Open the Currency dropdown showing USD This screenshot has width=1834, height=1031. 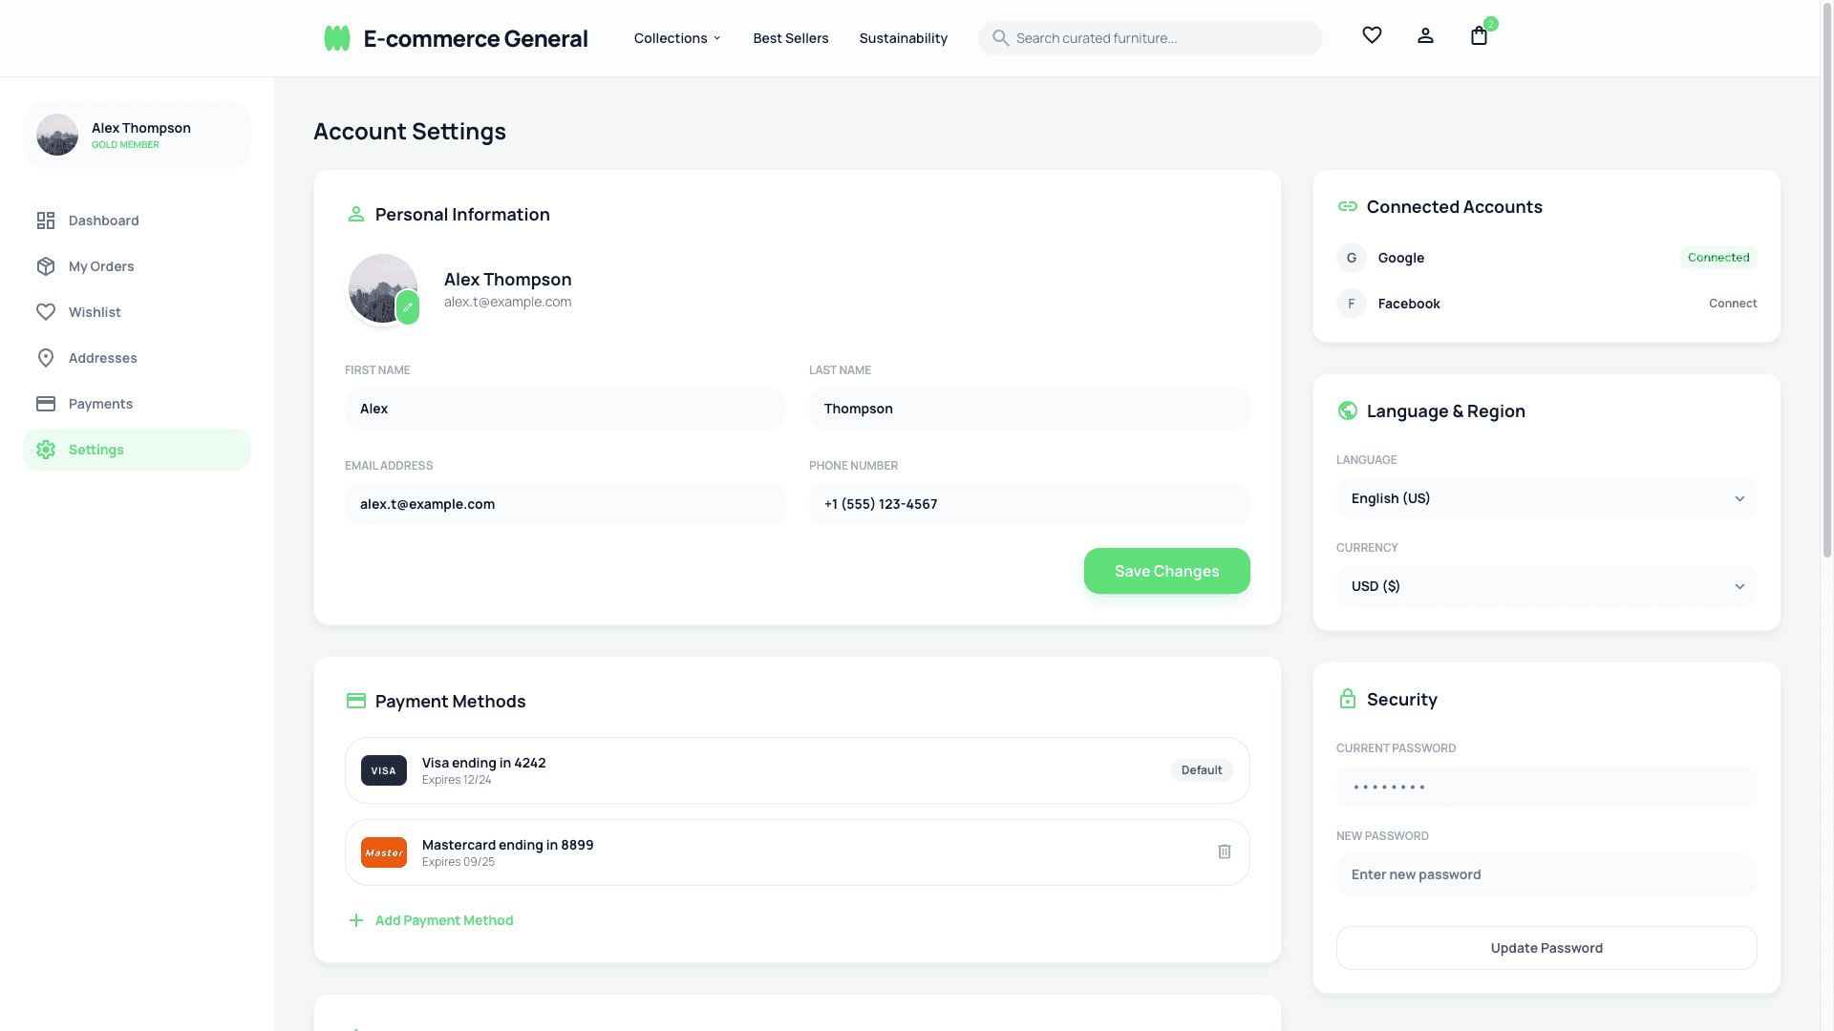[x=1546, y=586]
